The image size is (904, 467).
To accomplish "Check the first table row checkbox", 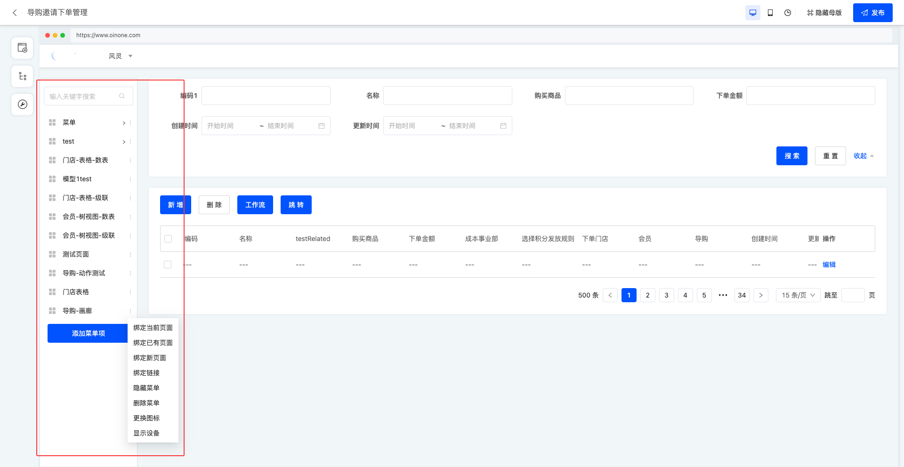I will (x=168, y=265).
